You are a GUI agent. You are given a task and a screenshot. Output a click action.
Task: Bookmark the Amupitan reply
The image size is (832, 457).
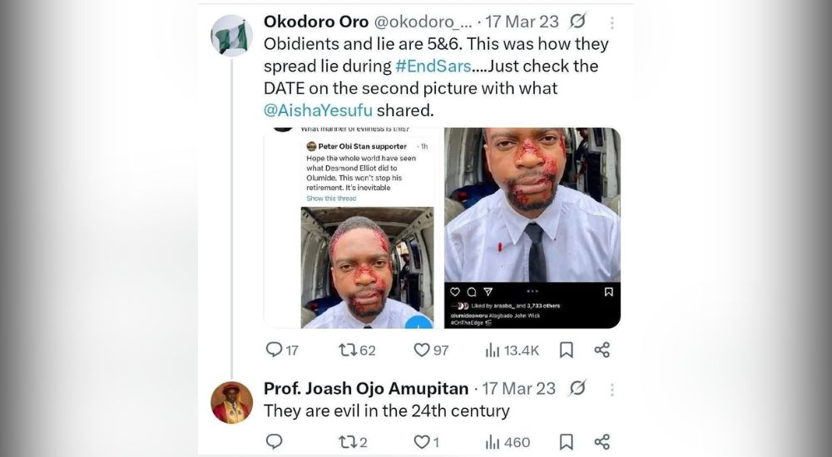[567, 441]
